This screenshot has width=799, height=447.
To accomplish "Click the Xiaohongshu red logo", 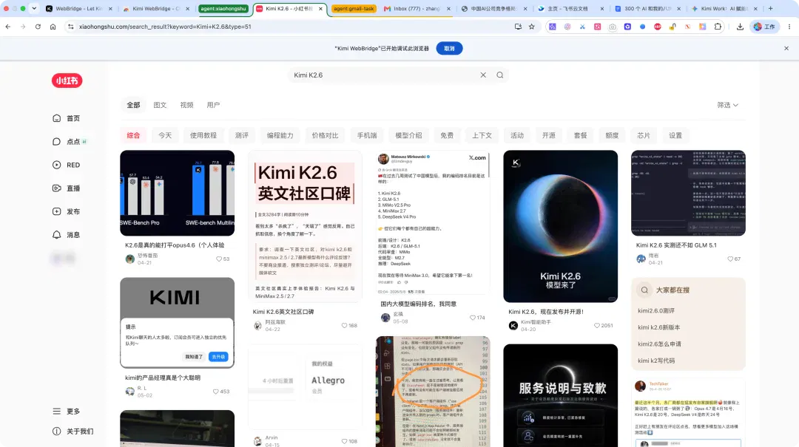I will tap(67, 81).
